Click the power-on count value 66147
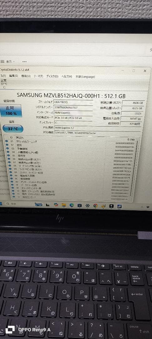 (131, 119)
